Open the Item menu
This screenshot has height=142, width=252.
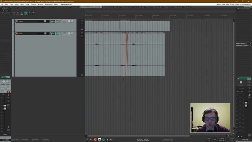click(x=22, y=4)
